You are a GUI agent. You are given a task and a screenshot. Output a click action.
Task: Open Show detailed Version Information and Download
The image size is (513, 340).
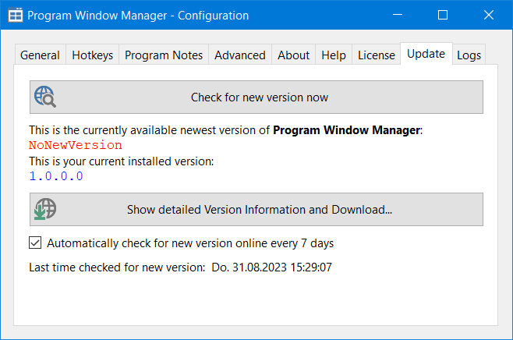(x=259, y=210)
